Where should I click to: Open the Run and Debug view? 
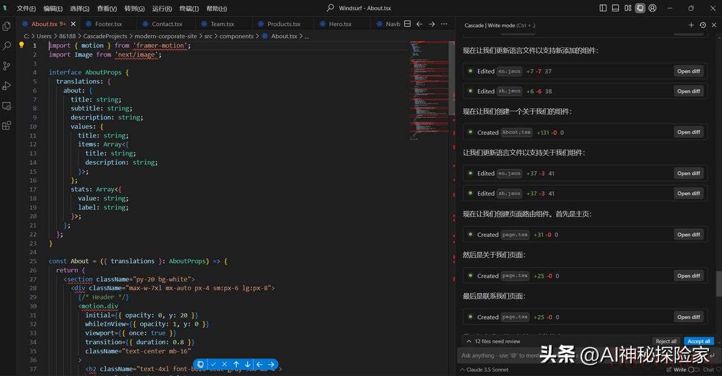point(7,86)
